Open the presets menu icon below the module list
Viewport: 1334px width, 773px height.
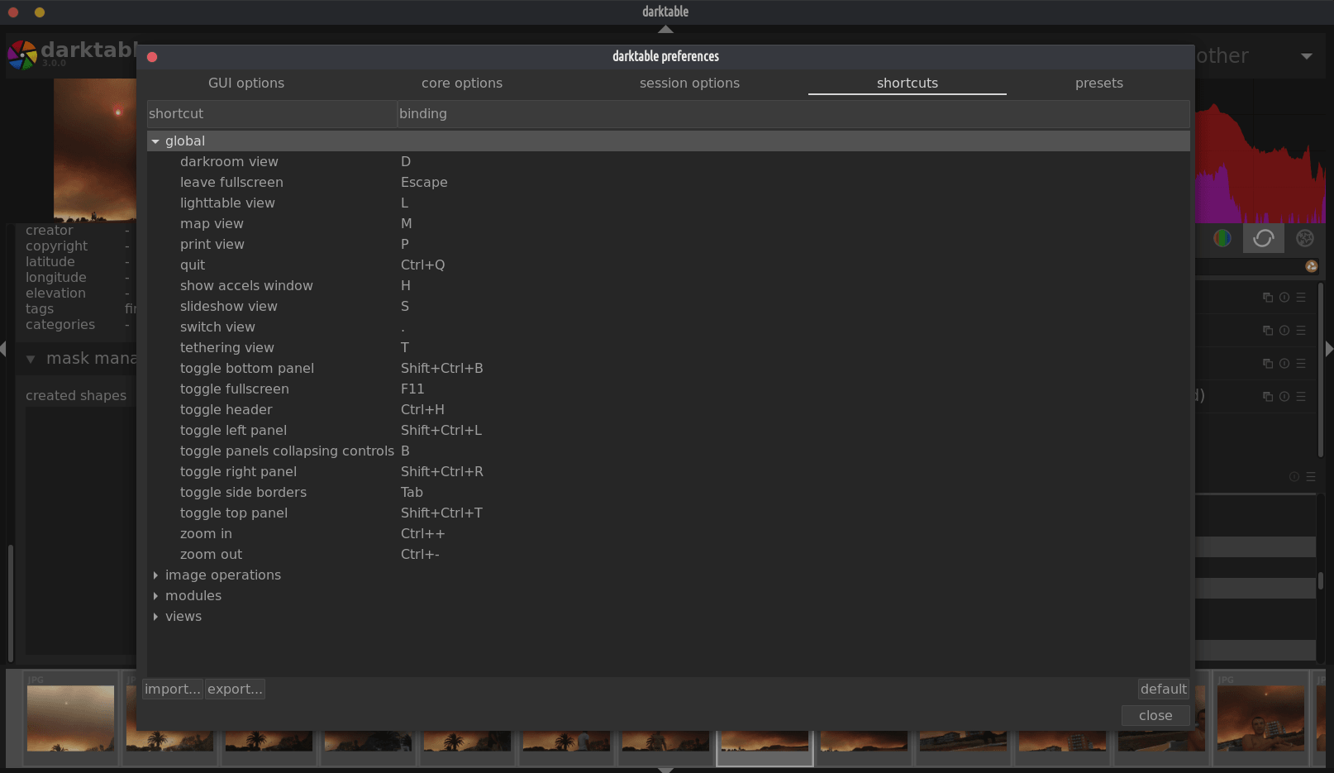point(1310,477)
